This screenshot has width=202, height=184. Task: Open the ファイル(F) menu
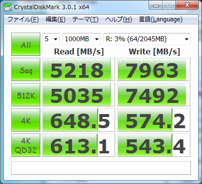(23, 19)
